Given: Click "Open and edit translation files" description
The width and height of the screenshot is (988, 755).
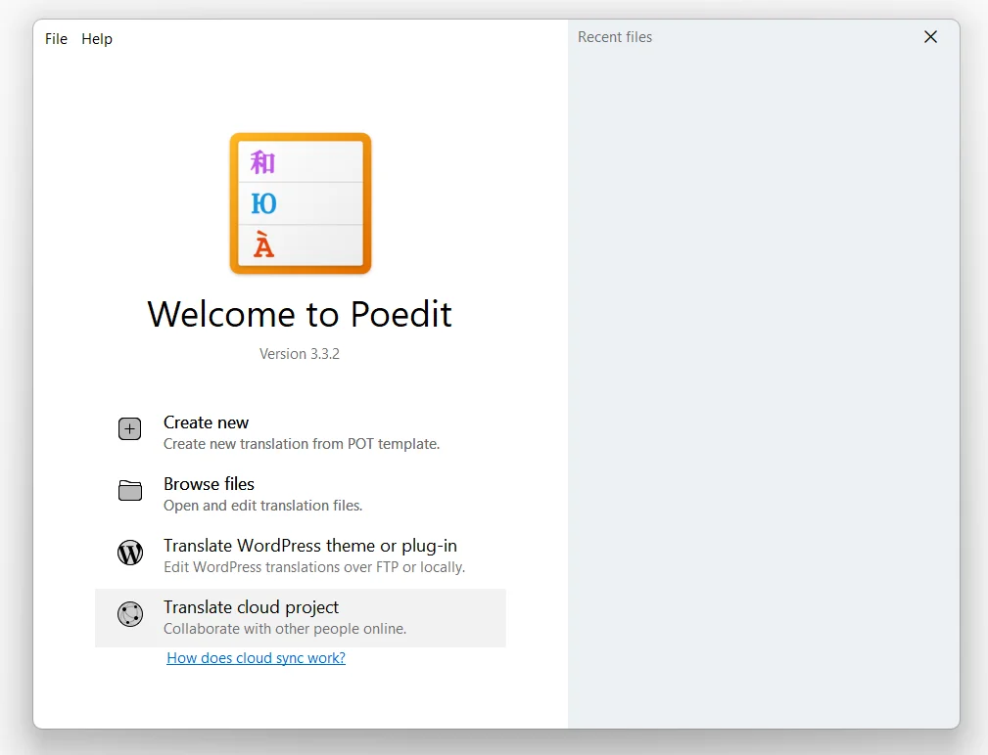Looking at the screenshot, I should click(262, 505).
